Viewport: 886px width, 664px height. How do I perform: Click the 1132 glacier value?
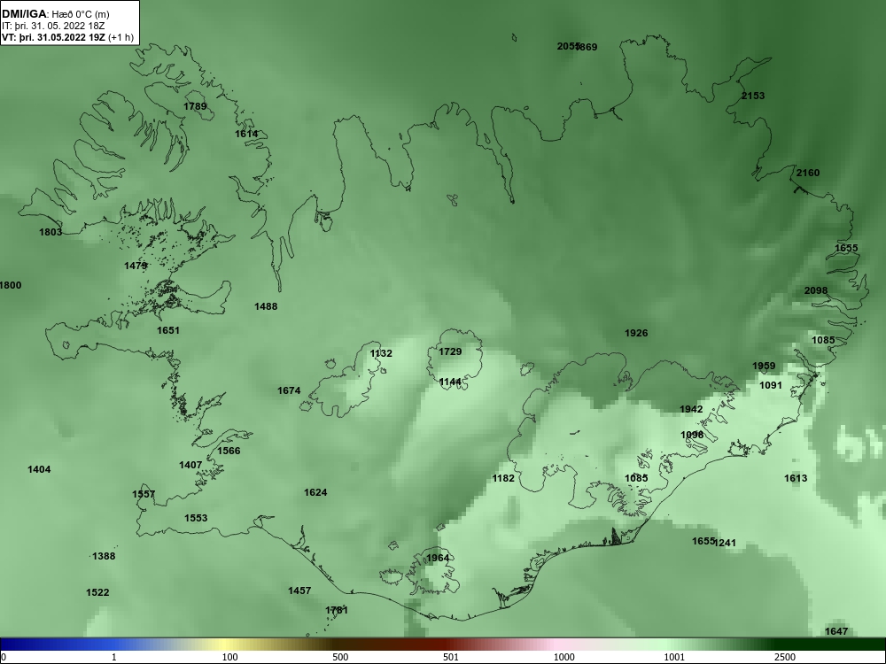coord(381,353)
